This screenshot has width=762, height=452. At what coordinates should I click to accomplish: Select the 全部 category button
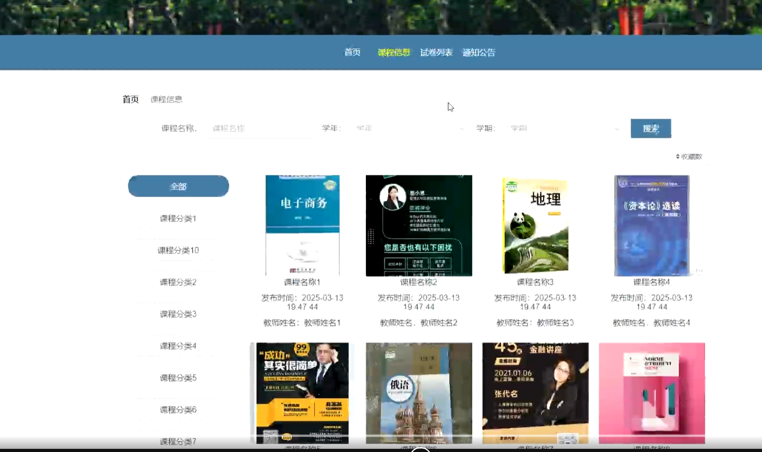click(178, 186)
